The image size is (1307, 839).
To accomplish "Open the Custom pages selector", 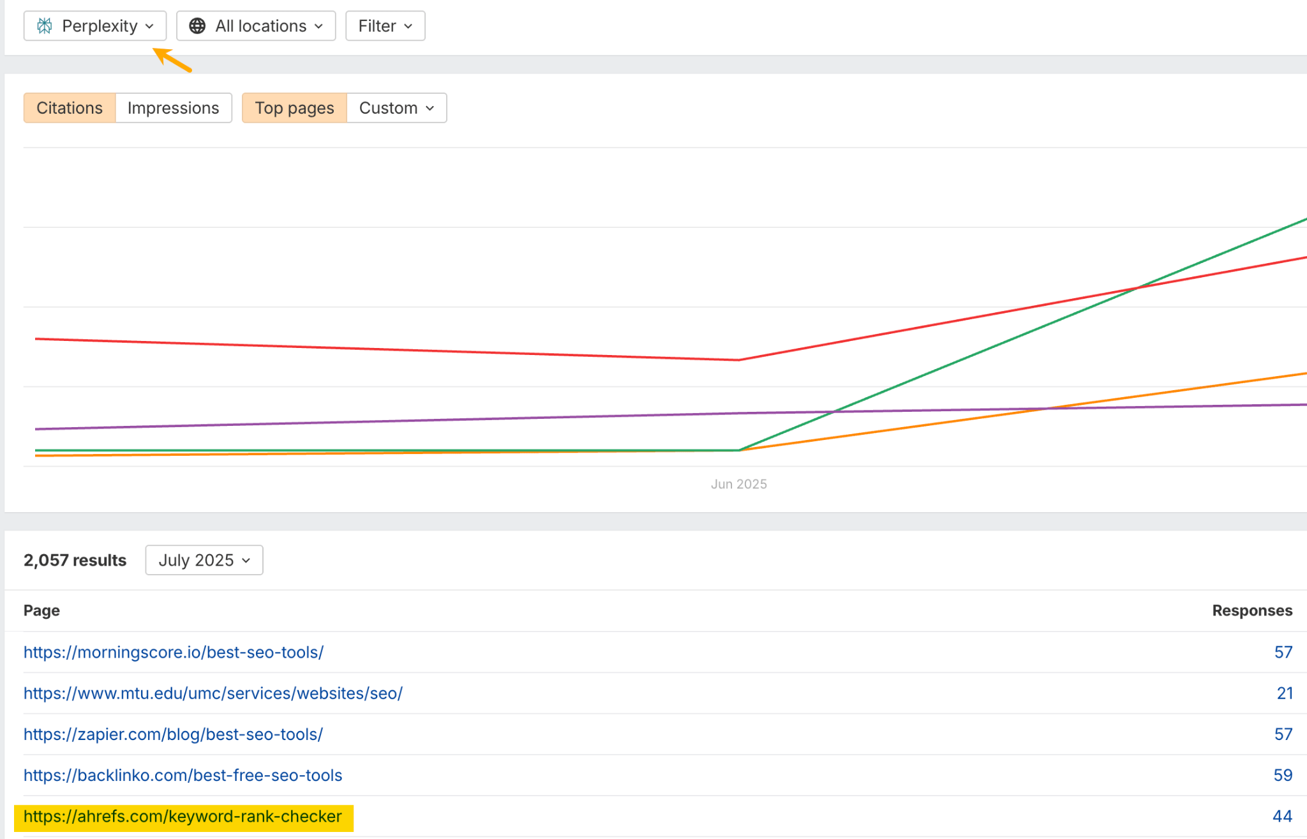I will tap(396, 107).
